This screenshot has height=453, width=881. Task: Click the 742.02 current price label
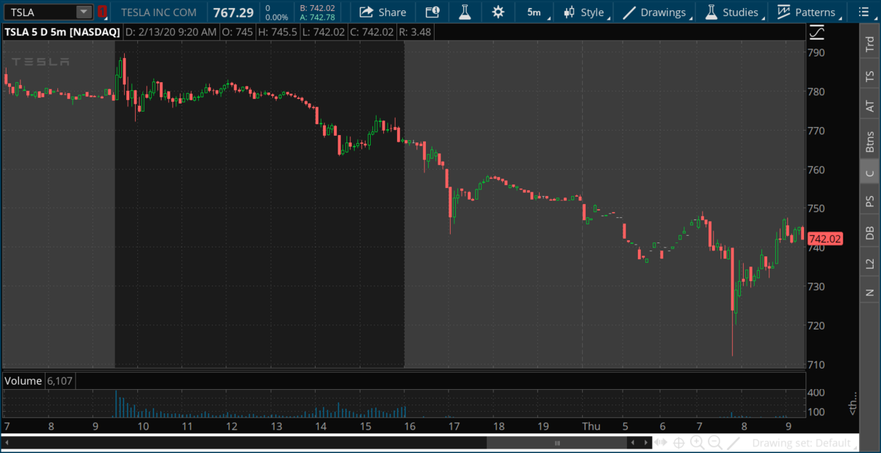pyautogui.click(x=825, y=238)
